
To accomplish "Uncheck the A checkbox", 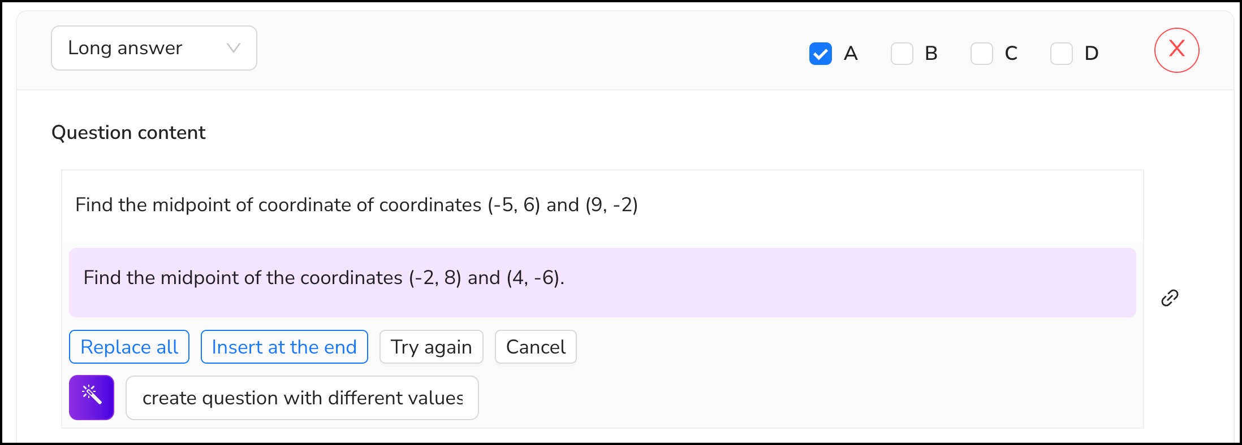I will (x=820, y=54).
